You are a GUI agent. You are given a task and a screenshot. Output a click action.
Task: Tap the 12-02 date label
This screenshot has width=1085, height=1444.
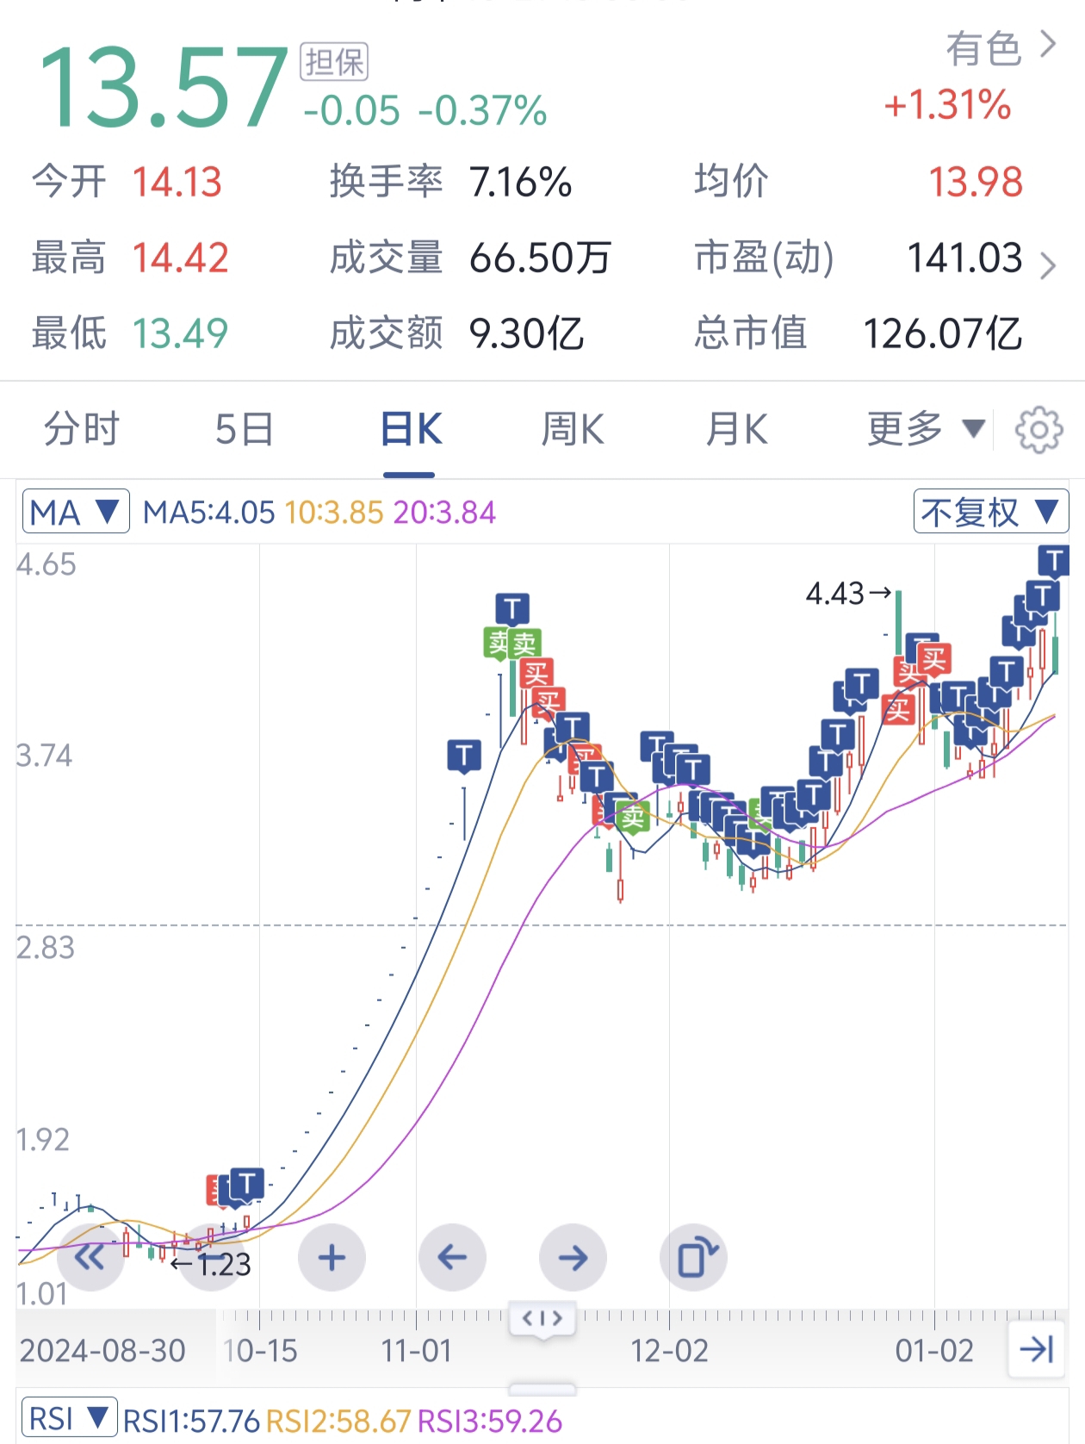click(x=669, y=1350)
